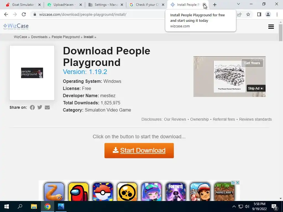This screenshot has width=283, height=212.
Task: Open Chrome three-dot menu
Action: click(277, 14)
